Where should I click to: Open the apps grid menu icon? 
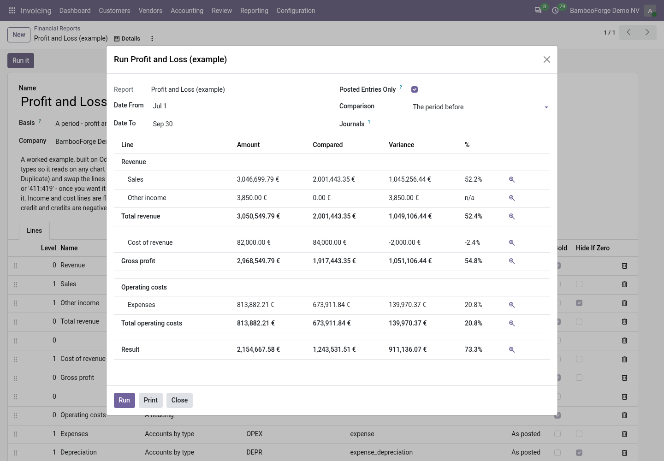[12, 11]
